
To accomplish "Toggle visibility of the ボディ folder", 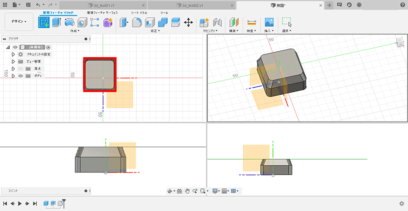I will [x=20, y=76].
